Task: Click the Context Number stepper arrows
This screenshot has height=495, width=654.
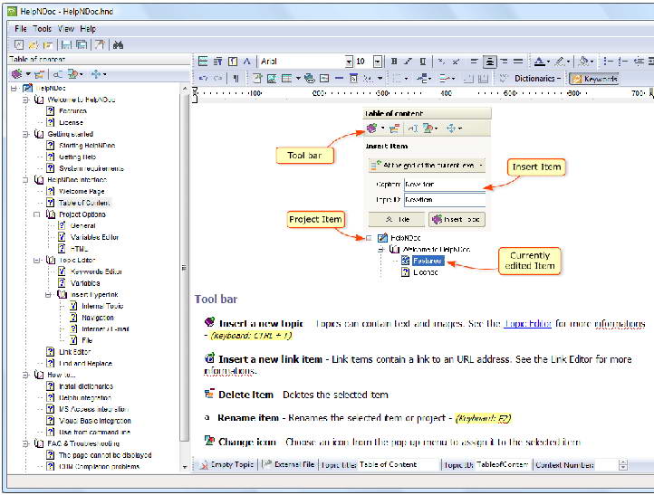Action: 623,465
